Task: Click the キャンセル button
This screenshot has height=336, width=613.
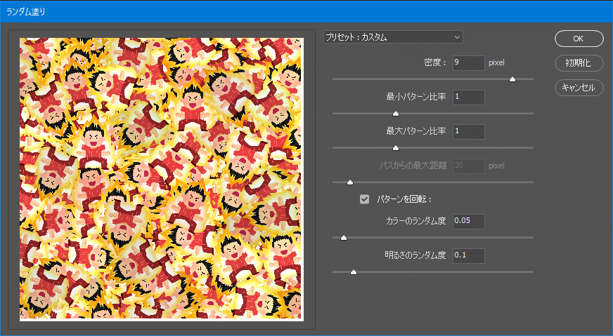Action: point(579,88)
